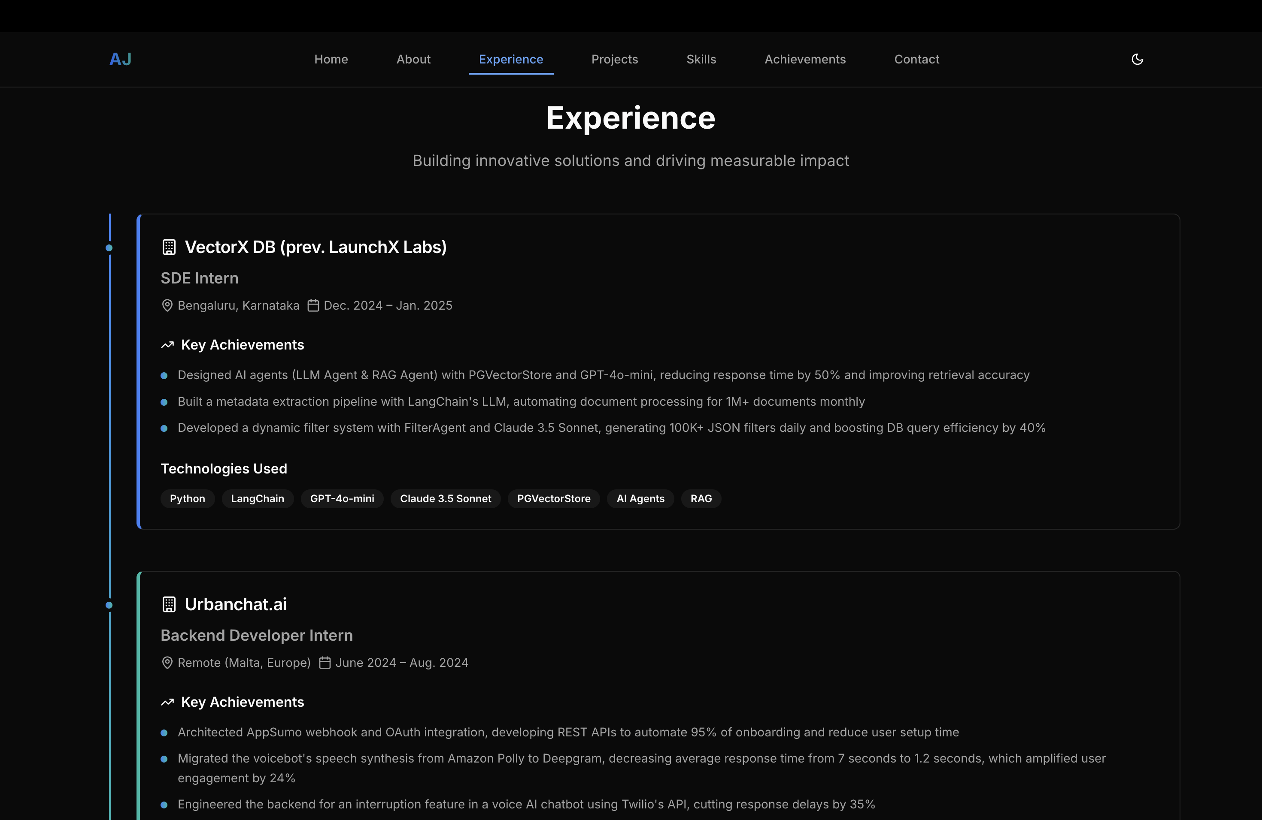Click location pin next to Remote (Malta, Europe)
The image size is (1262, 820).
167,663
